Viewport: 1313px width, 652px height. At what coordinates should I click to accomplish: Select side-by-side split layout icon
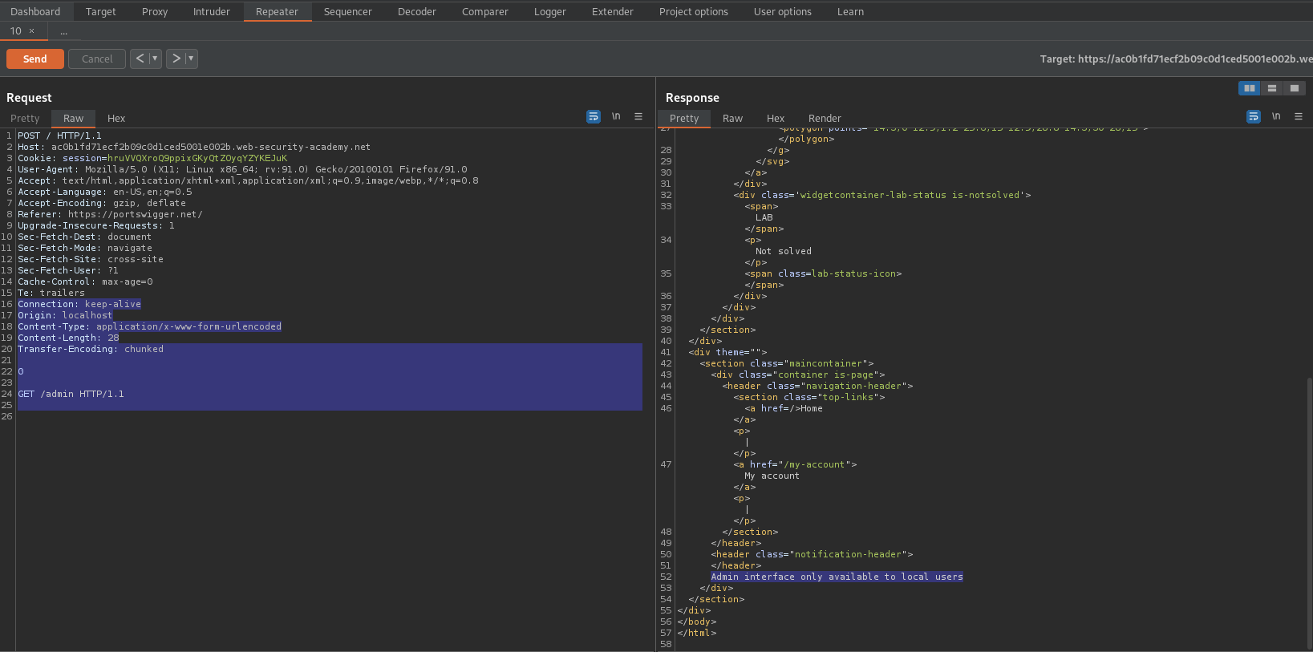click(x=1250, y=88)
